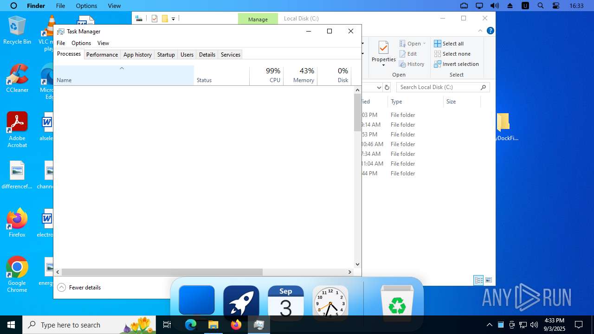This screenshot has width=594, height=334.
Task: Open the View menu in Task Manager
Action: tap(103, 43)
